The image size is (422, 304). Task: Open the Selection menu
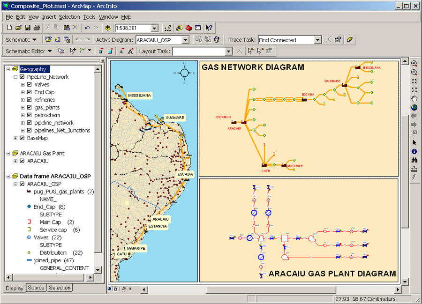point(69,17)
